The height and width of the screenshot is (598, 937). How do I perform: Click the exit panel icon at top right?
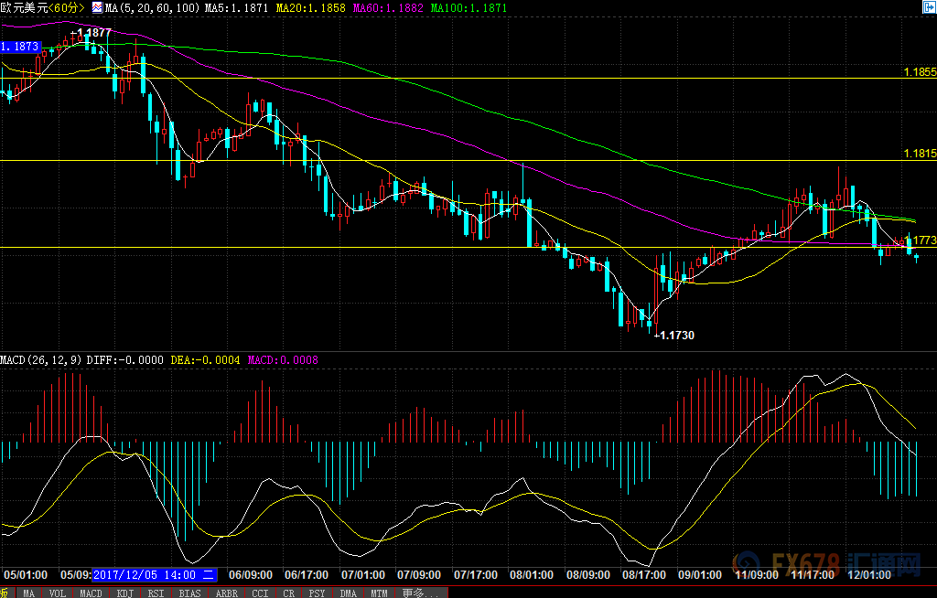click(928, 7)
